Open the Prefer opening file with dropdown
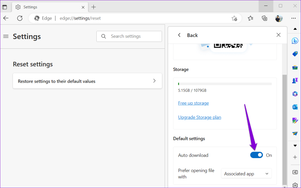The height and width of the screenshot is (188, 301). (246, 173)
